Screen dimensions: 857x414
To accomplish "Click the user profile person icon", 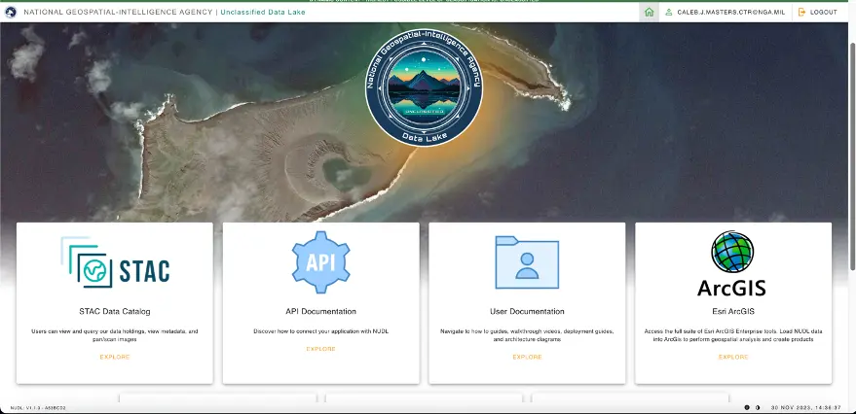I will click(668, 12).
